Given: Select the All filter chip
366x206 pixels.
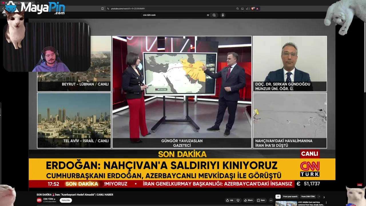Looking at the screenshot, I should [x=278, y=197].
